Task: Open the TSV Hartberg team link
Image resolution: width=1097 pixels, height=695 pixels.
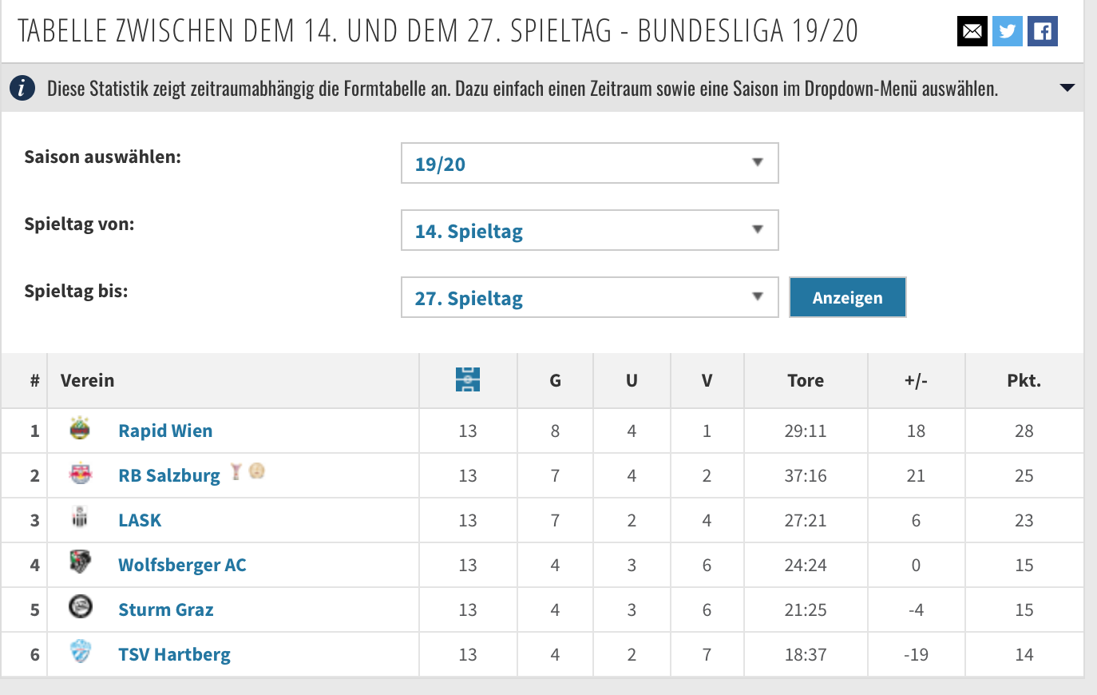Action: 174,654
